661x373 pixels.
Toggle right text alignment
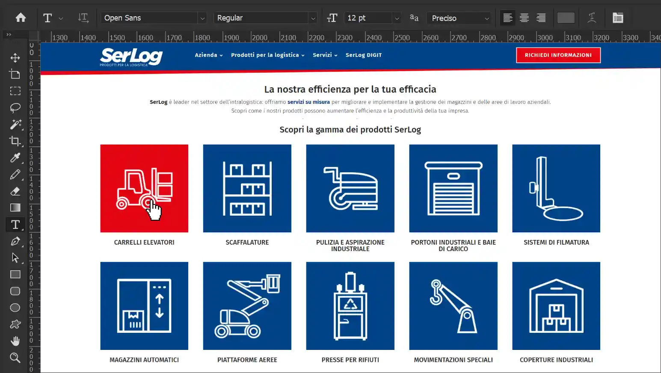541,18
